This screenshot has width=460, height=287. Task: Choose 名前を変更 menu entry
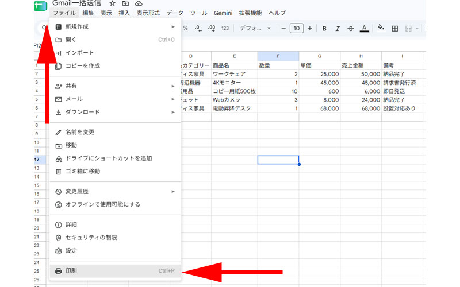(116, 132)
